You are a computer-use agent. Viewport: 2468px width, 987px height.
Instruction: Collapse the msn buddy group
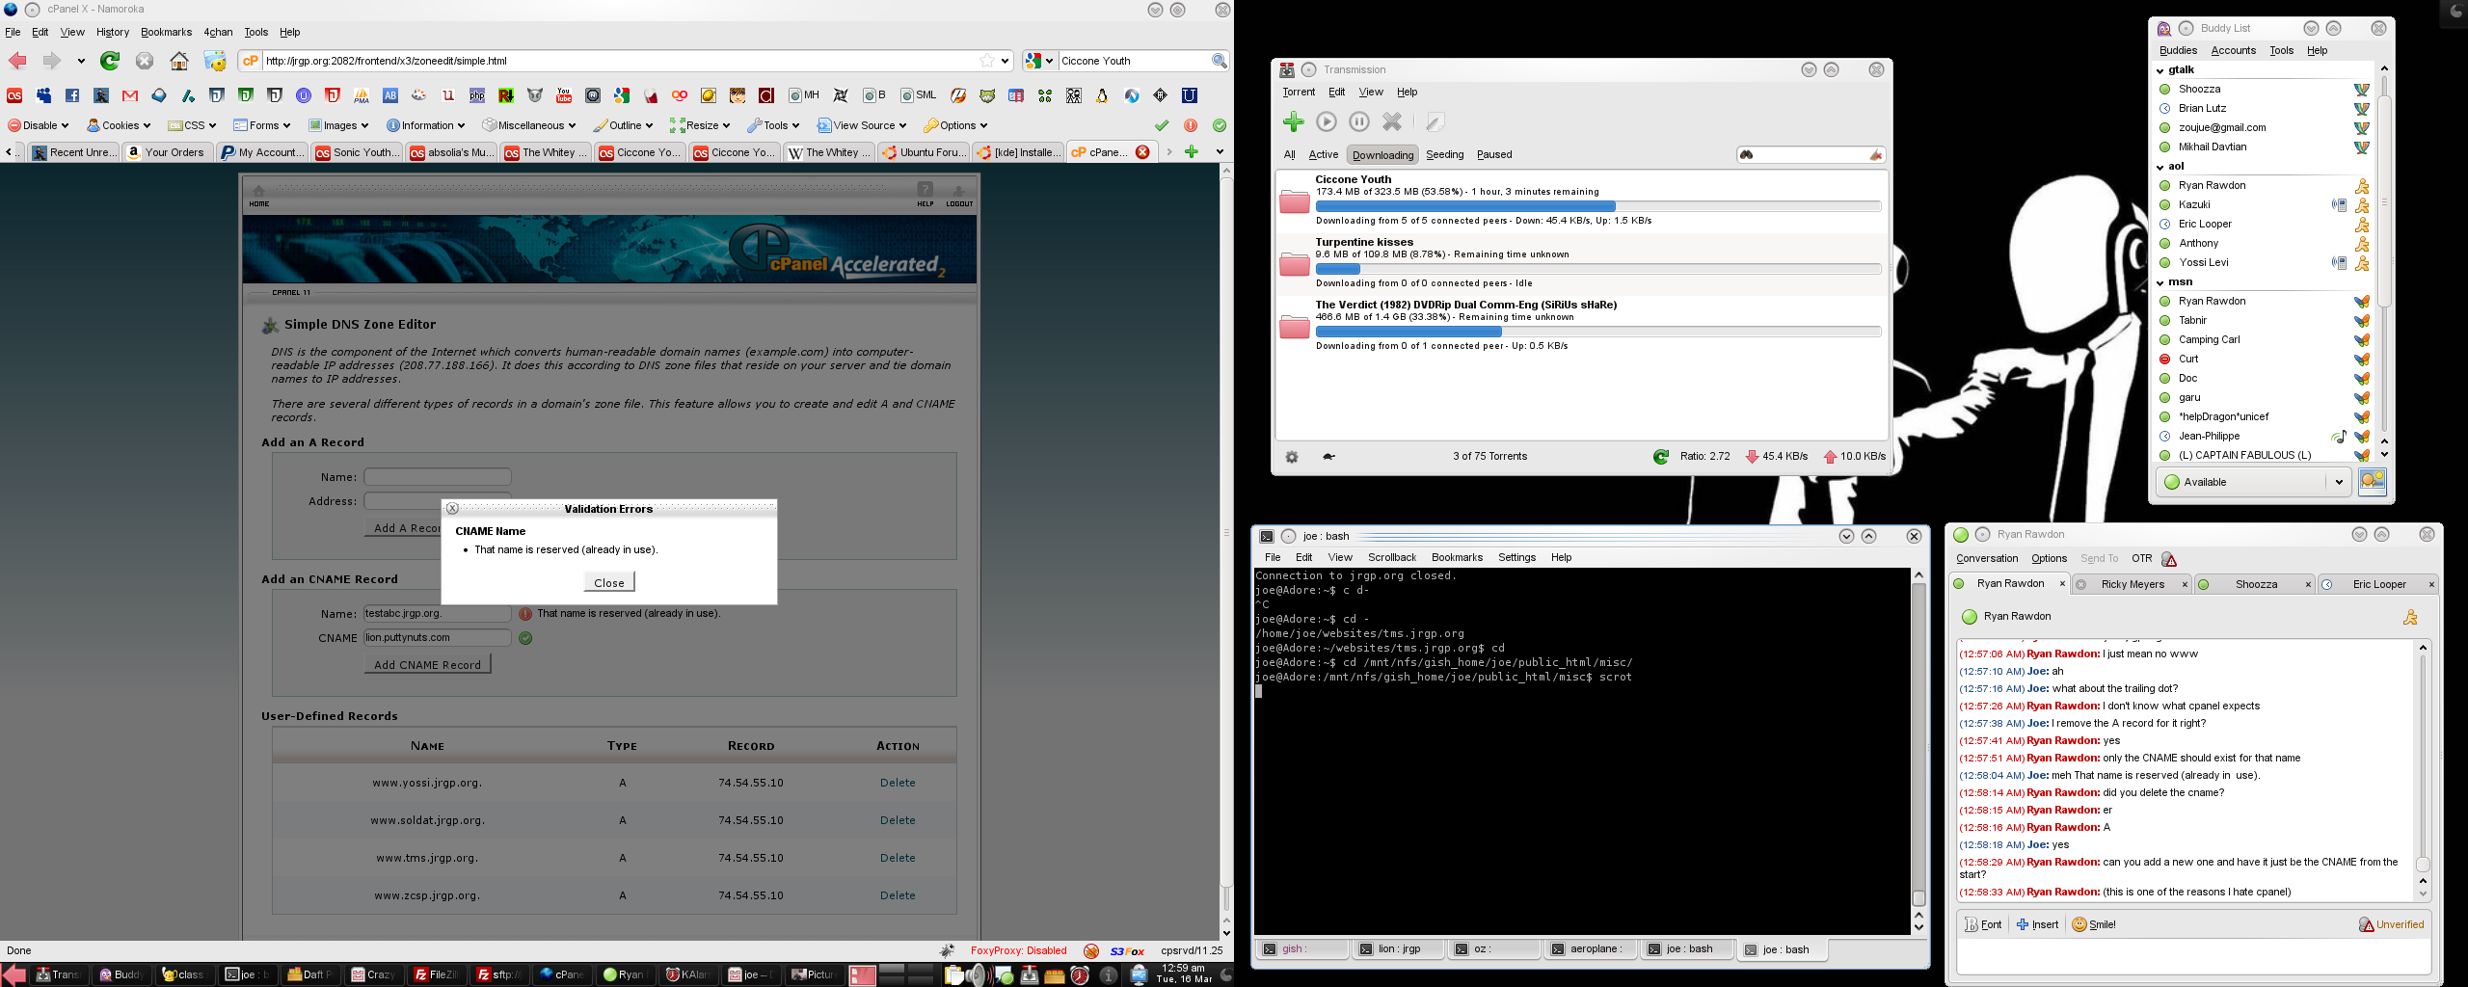tap(2160, 281)
